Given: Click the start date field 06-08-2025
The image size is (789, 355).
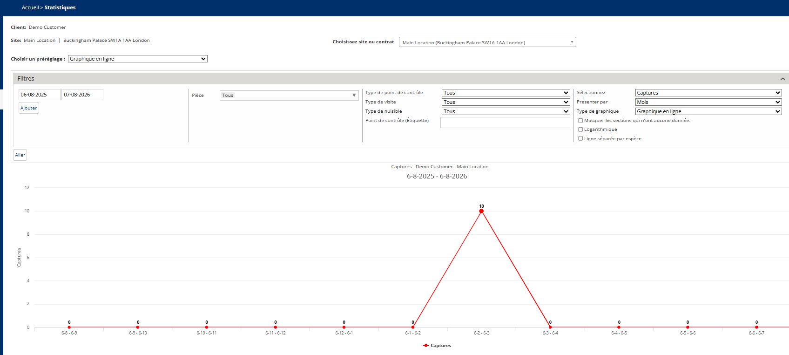Looking at the screenshot, I should click(x=40, y=95).
